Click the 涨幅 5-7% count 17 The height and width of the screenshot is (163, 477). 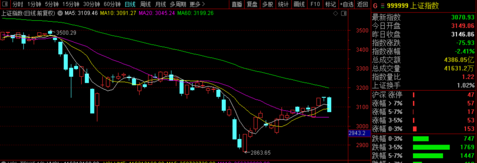(x=471, y=112)
